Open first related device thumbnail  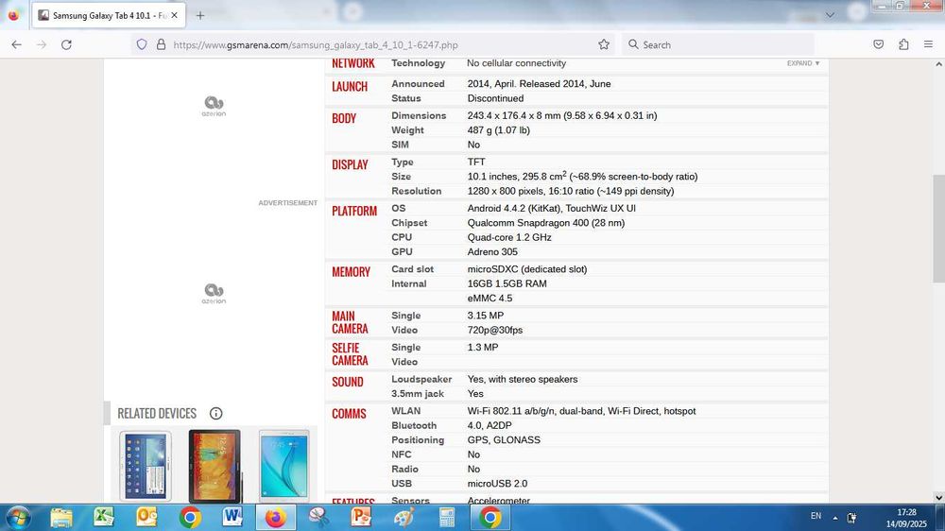point(146,466)
